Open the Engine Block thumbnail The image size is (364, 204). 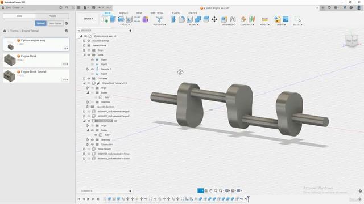(x=10, y=60)
